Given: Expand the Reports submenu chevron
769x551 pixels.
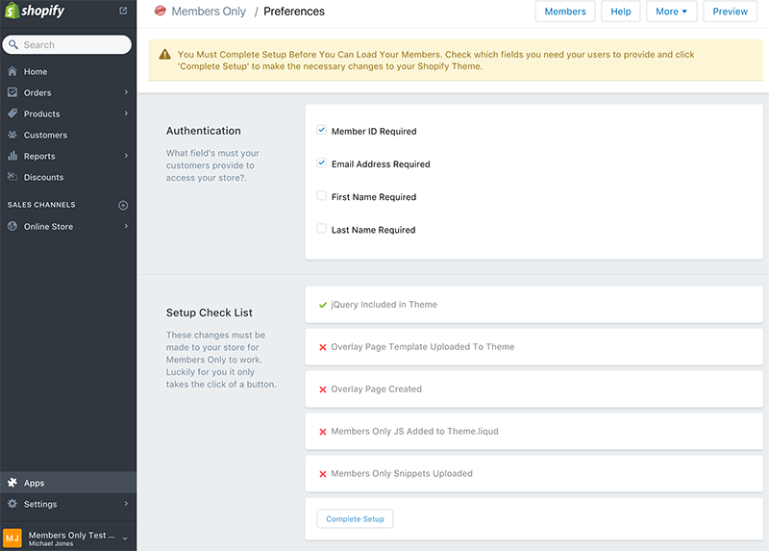Looking at the screenshot, I should tap(126, 156).
